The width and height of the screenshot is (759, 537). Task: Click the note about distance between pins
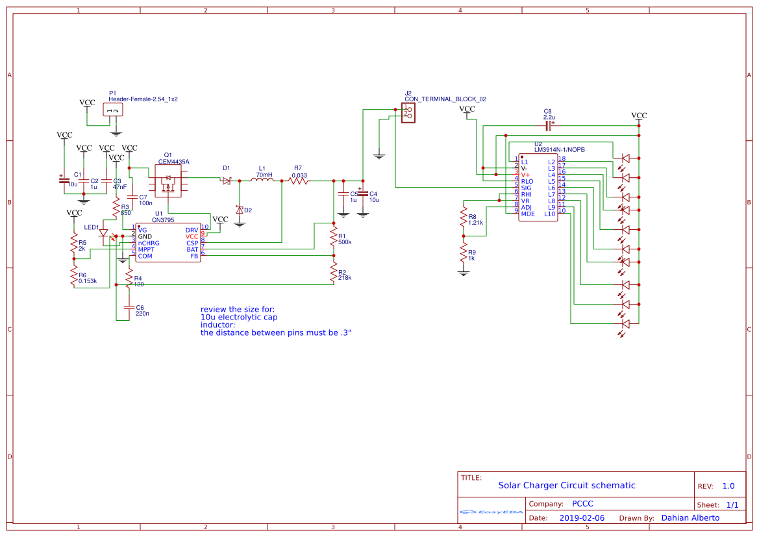coord(276,332)
